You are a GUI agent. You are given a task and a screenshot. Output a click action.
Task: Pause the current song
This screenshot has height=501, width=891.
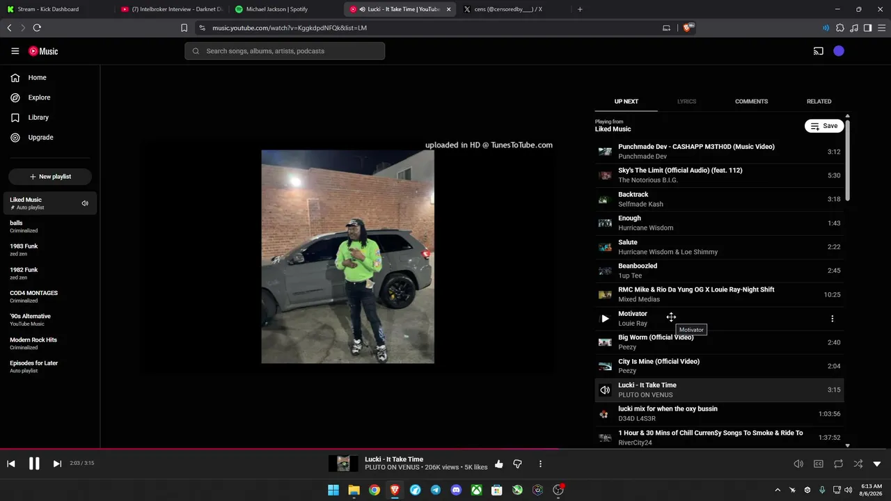[34, 463]
